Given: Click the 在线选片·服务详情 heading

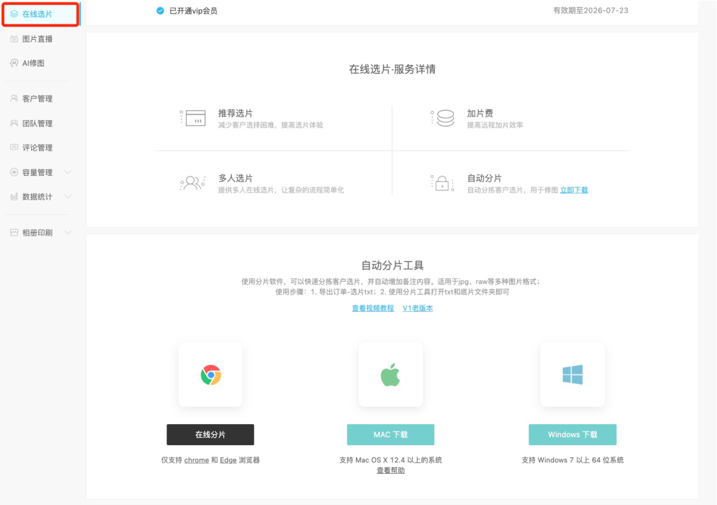Looking at the screenshot, I should [392, 69].
